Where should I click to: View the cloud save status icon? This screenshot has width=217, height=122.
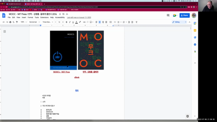point(67,14)
